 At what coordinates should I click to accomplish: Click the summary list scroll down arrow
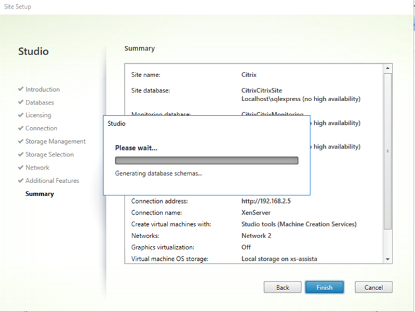(x=388, y=258)
